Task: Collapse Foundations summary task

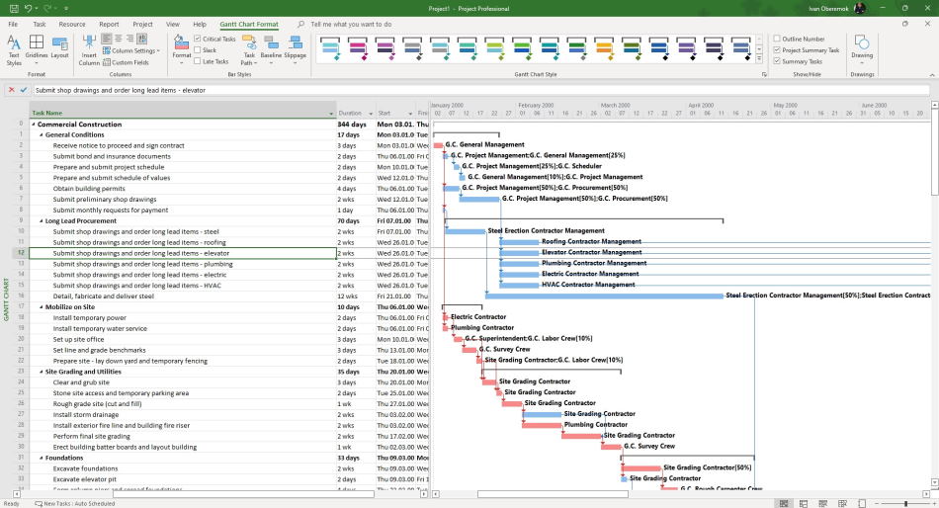Action: (x=42, y=459)
